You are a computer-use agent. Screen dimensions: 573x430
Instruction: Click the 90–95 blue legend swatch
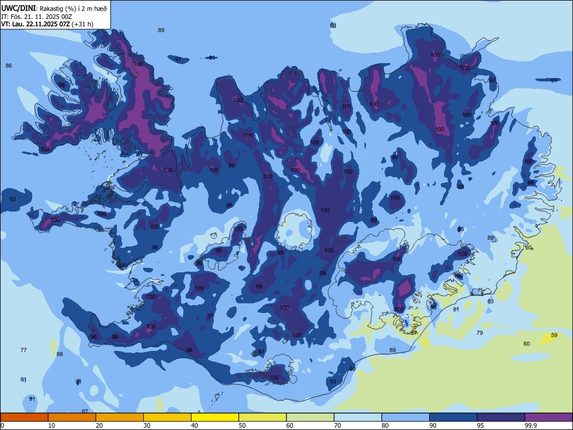(453, 417)
